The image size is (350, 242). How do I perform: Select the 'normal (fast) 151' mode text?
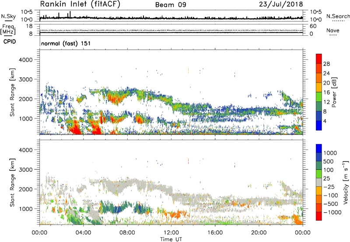point(66,43)
